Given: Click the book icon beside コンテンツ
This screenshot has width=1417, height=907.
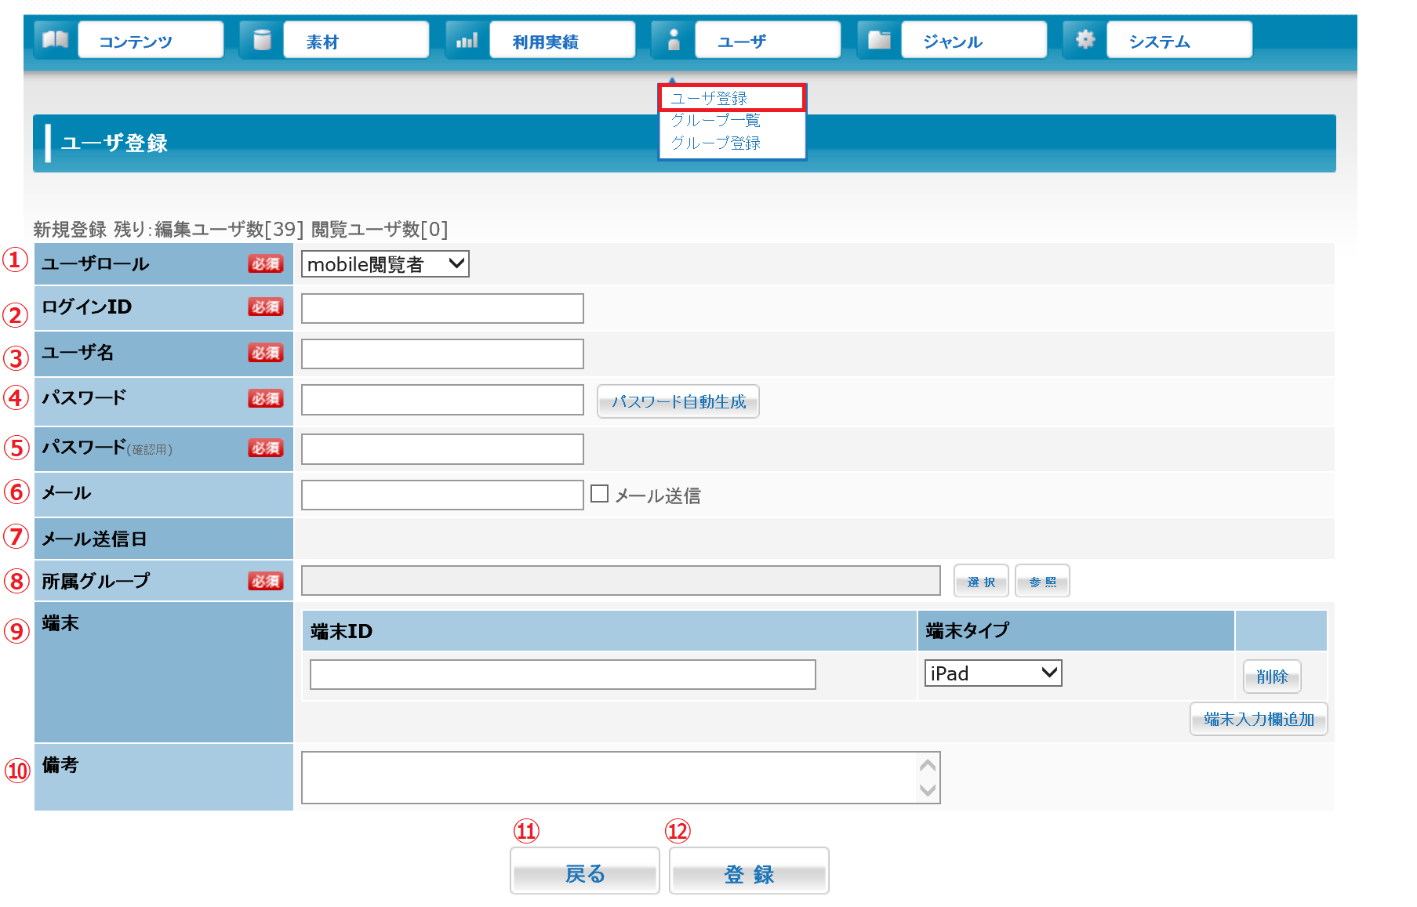Looking at the screenshot, I should click(x=55, y=40).
